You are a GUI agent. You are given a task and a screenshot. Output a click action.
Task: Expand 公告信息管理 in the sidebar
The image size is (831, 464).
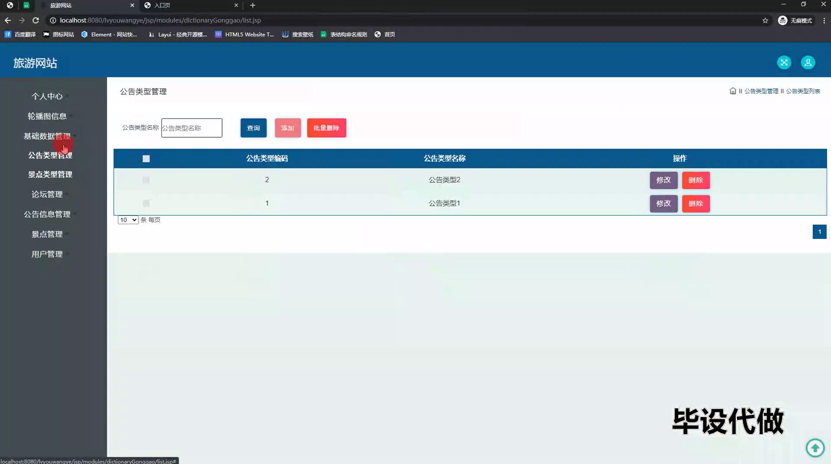tap(47, 214)
